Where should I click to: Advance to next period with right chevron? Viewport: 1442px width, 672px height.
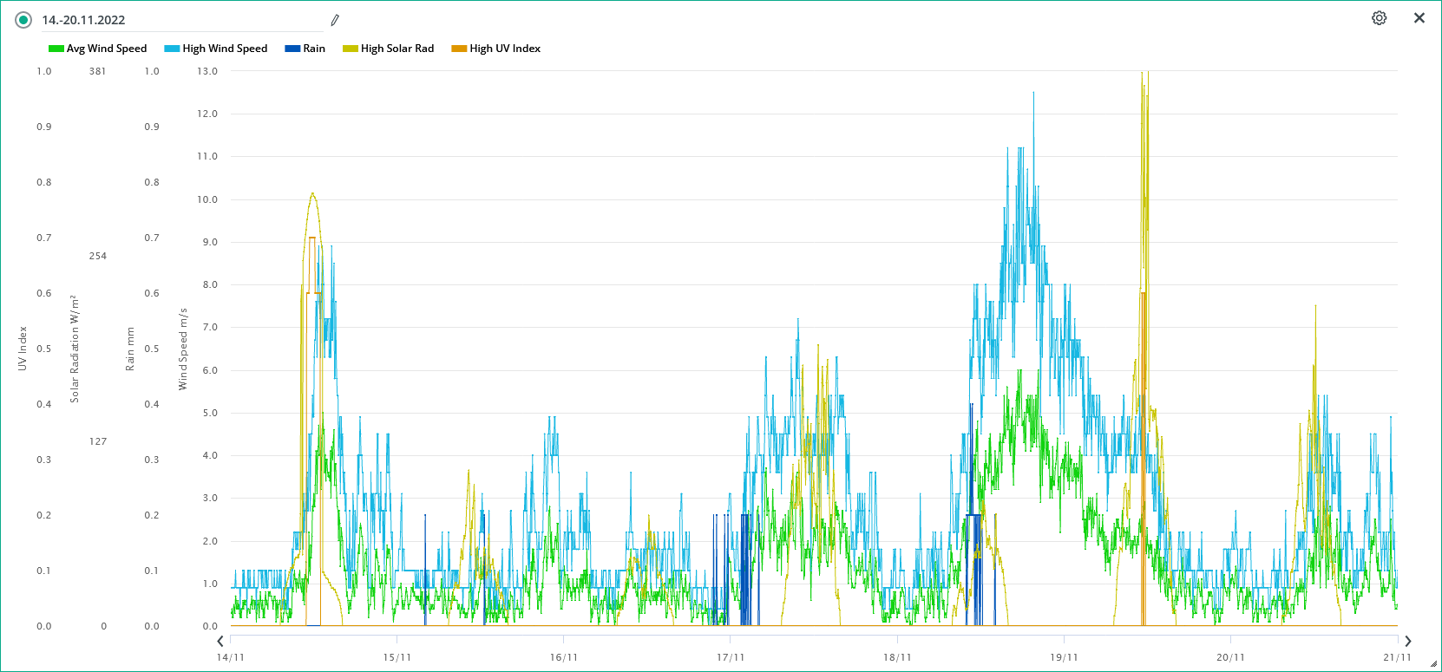[x=1408, y=641]
